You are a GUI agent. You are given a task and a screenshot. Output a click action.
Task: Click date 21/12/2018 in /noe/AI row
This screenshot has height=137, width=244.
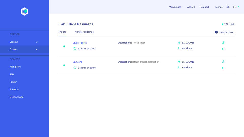click(188, 62)
